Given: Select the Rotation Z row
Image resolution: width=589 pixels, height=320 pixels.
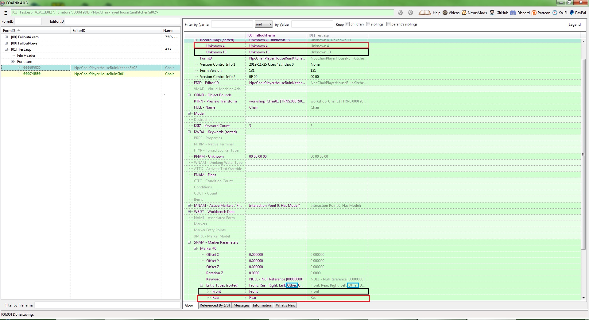Looking at the screenshot, I should tap(382, 273).
